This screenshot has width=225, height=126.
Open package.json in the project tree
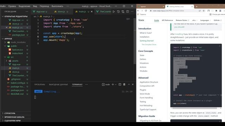[17, 90]
